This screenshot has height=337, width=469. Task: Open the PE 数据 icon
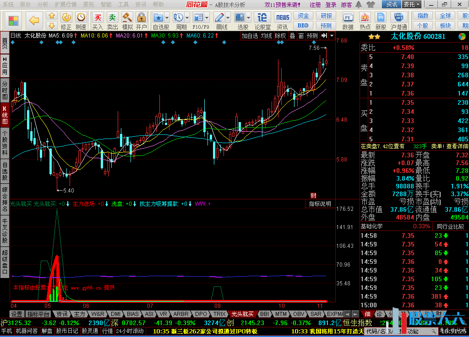tap(348, 21)
